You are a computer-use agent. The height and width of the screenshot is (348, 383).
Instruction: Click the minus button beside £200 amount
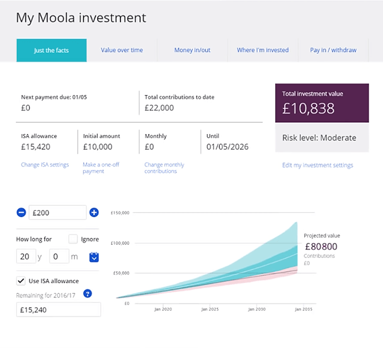(x=21, y=212)
